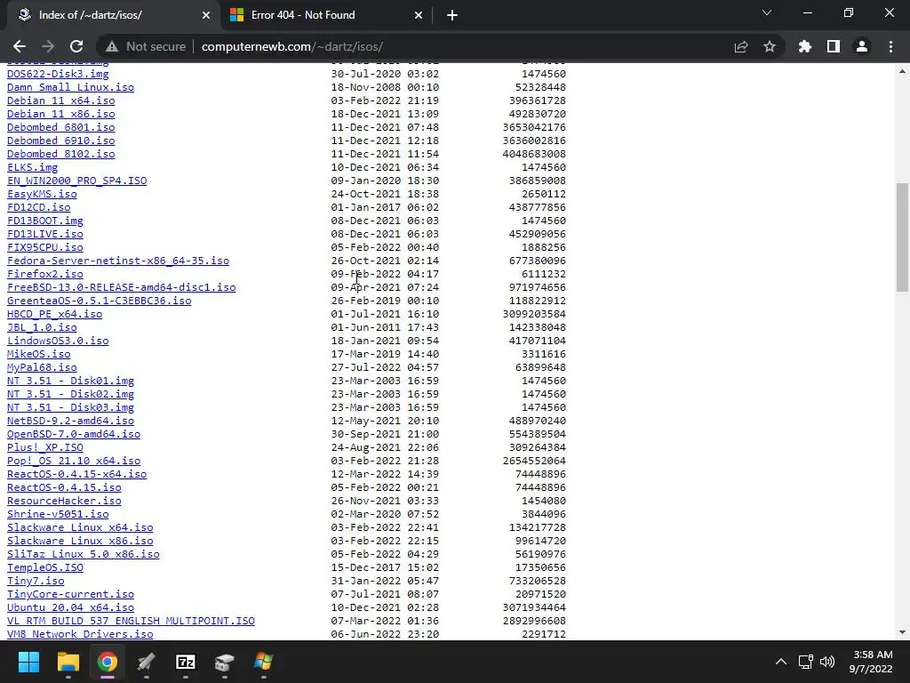This screenshot has width=910, height=683.
Task: Click the Debombed_6910.iso link
Action: pyautogui.click(x=61, y=141)
